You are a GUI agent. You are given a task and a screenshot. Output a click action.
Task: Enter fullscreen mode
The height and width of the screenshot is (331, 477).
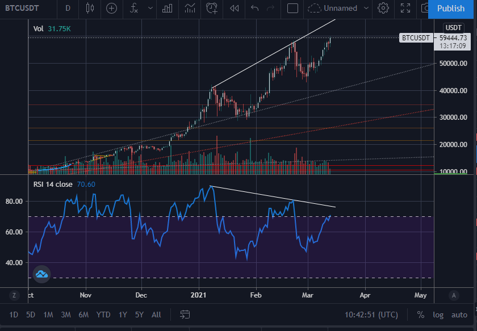405,8
